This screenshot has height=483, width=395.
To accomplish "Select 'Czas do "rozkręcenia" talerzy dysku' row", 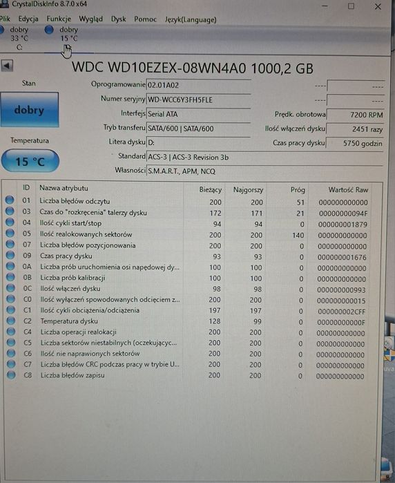I will pos(187,213).
